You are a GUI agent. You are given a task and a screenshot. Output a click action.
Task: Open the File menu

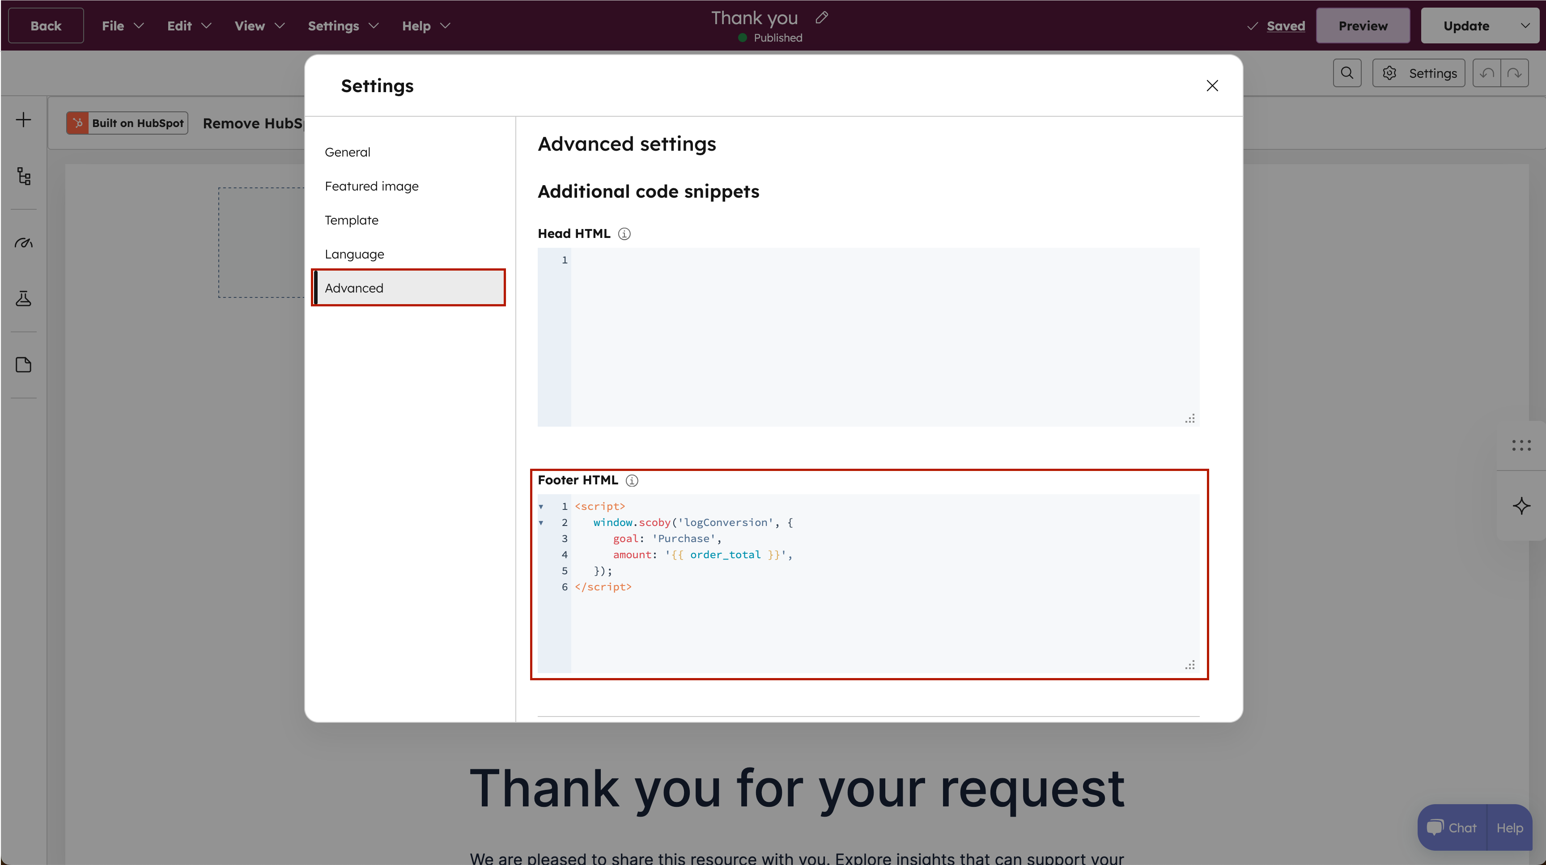click(x=122, y=26)
